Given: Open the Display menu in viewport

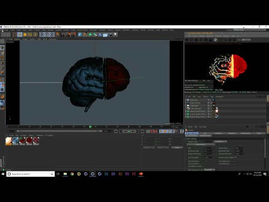Looking at the screenshot, I should (25, 39).
